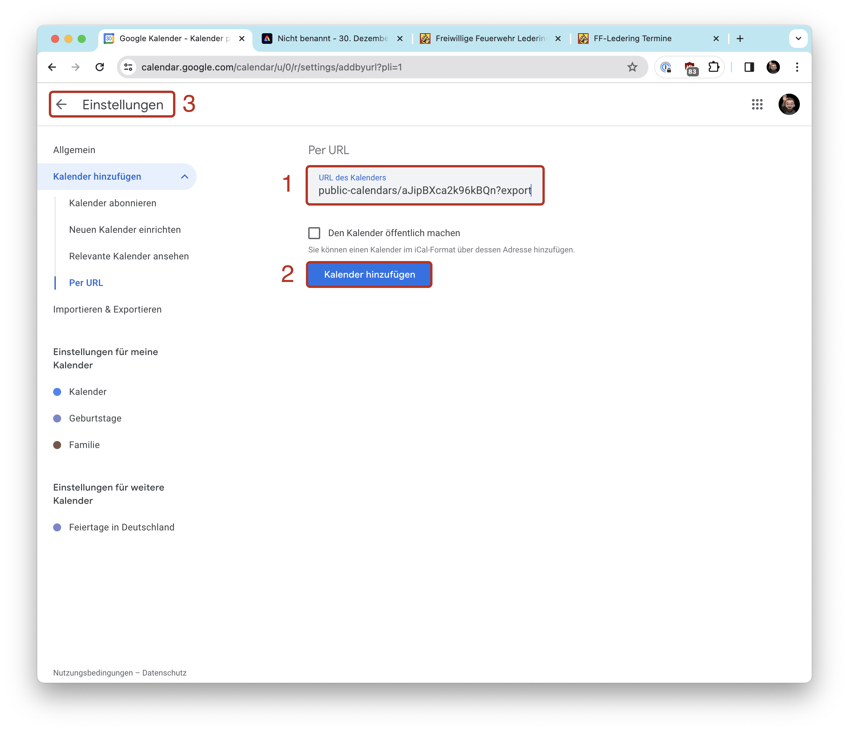Bookmark page with the star icon
Image resolution: width=849 pixels, height=732 pixels.
[x=632, y=67]
